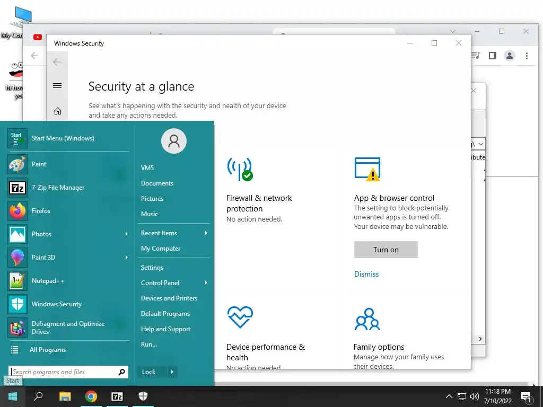
Task: Click the user account avatar picture
Action: (x=174, y=141)
